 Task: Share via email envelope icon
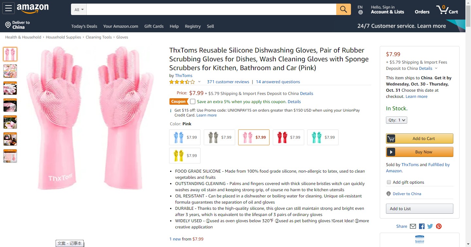pyautogui.click(x=413, y=226)
